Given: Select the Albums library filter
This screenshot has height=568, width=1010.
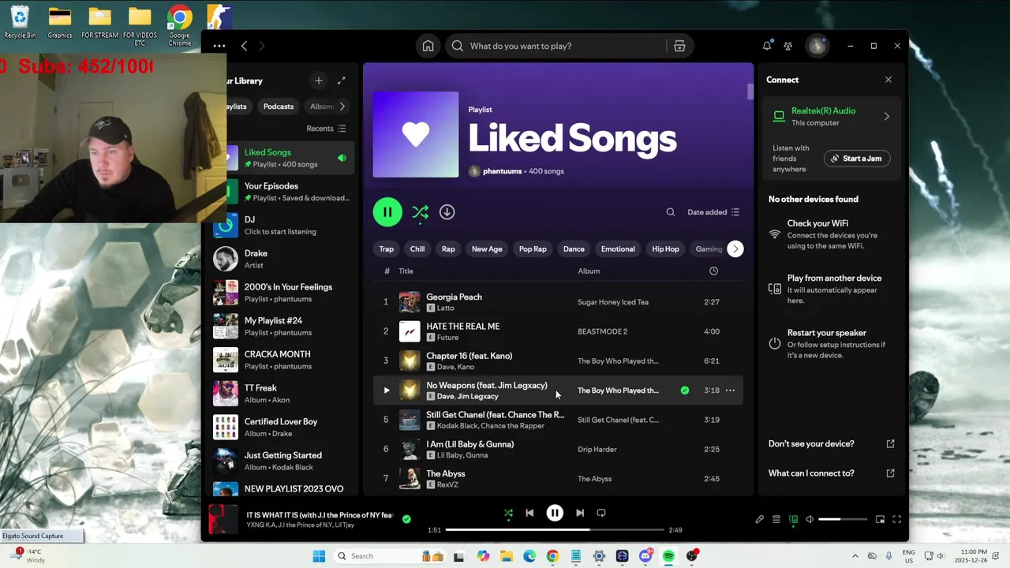Looking at the screenshot, I should [322, 106].
